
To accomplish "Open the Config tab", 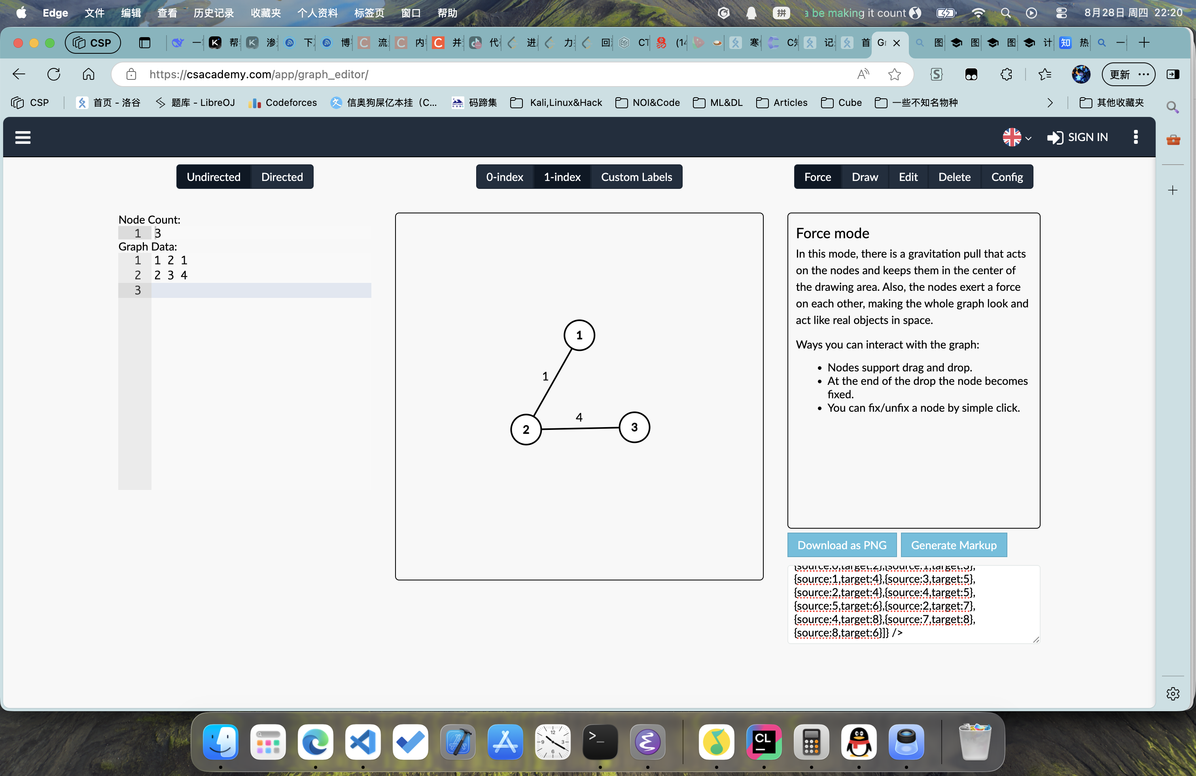I will click(x=1007, y=177).
